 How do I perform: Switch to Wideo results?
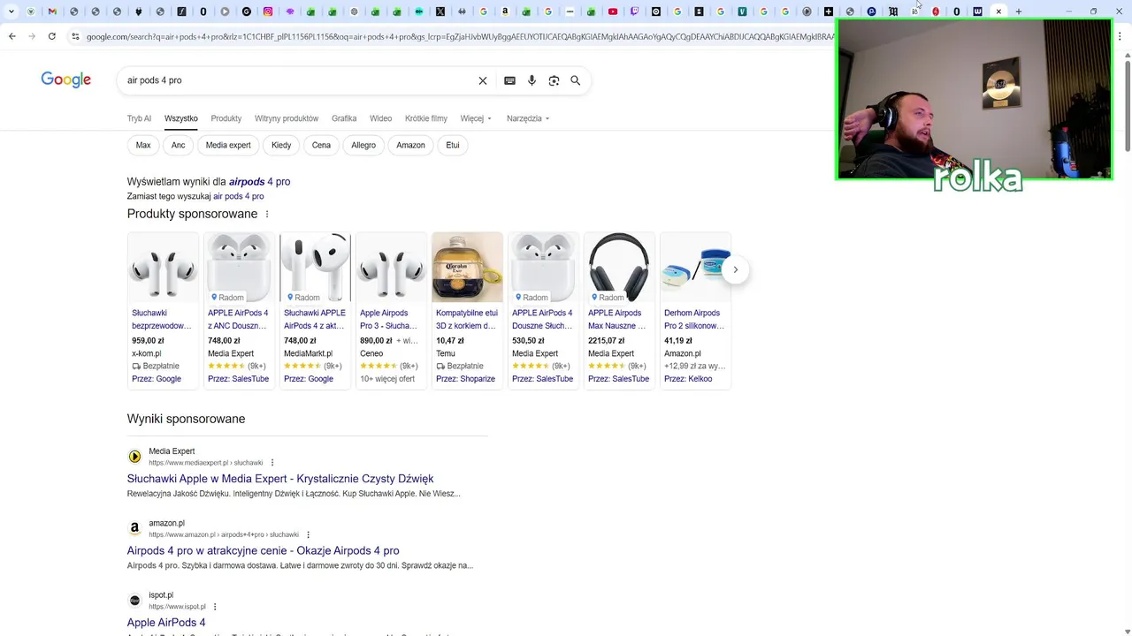[381, 118]
